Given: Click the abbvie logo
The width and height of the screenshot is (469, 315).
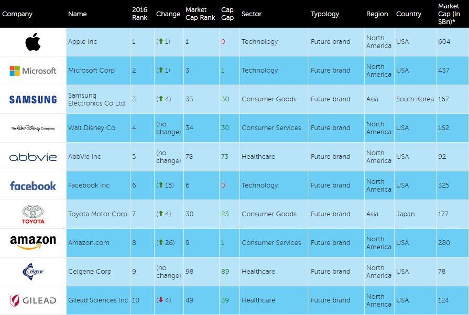Looking at the screenshot, I should pyautogui.click(x=32, y=156).
